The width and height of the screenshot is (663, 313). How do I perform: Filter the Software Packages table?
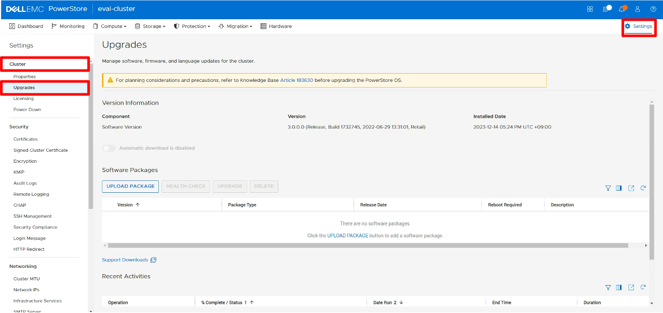tap(608, 188)
